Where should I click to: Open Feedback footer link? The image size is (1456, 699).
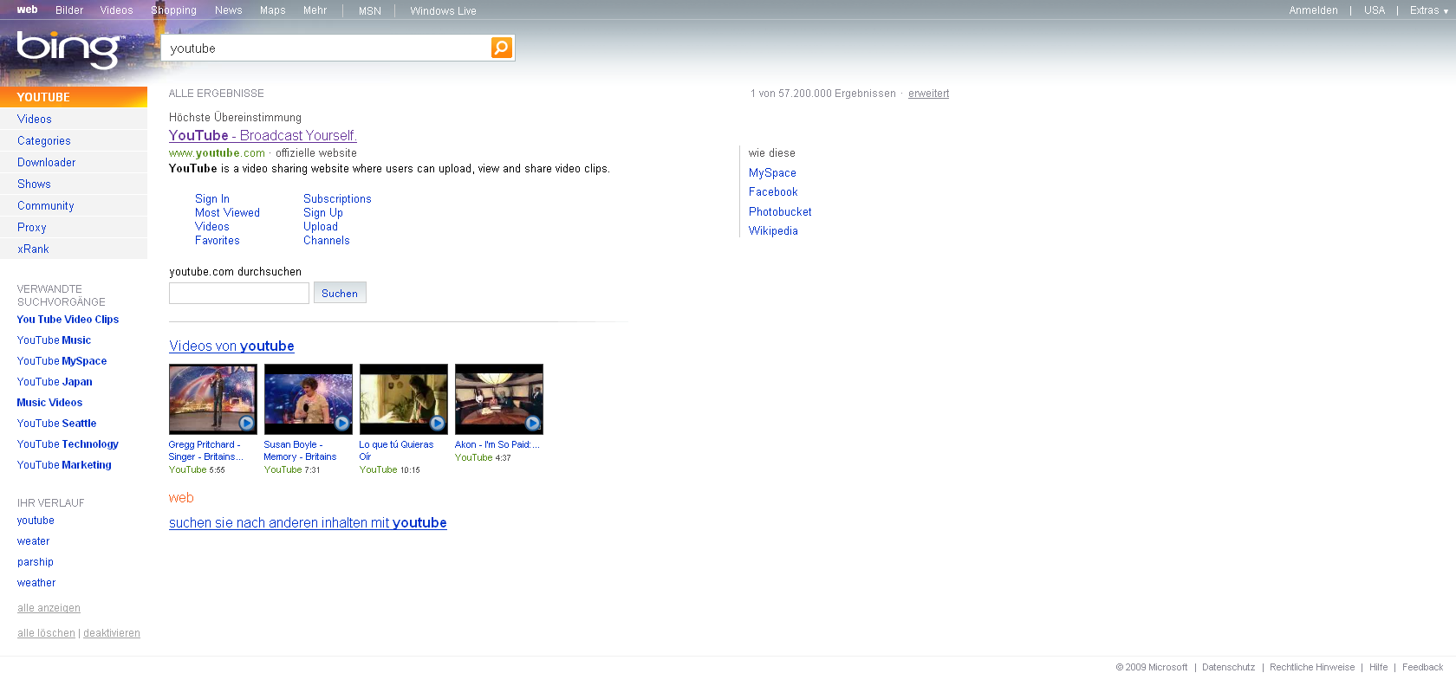click(1422, 667)
